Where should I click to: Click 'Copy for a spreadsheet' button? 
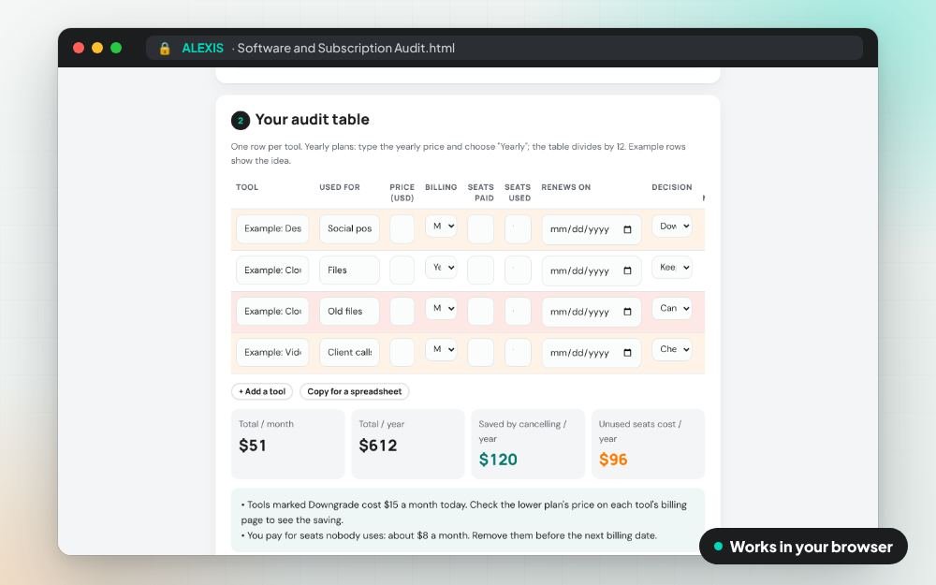pyautogui.click(x=355, y=391)
